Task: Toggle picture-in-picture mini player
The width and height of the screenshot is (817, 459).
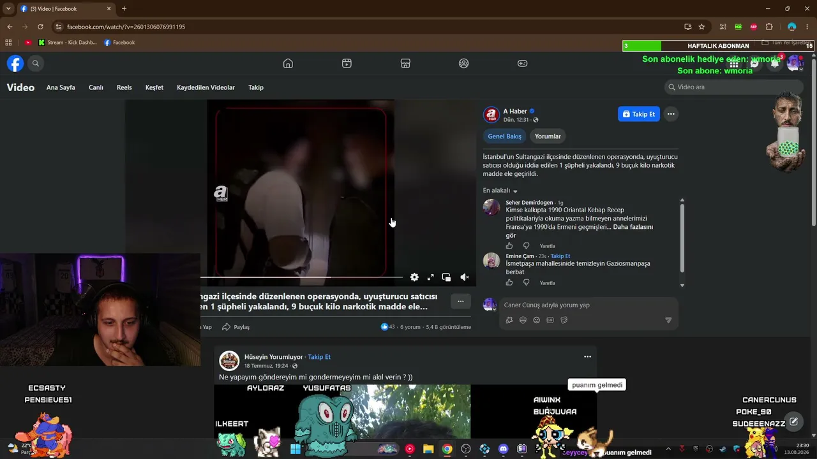Action: [447, 277]
